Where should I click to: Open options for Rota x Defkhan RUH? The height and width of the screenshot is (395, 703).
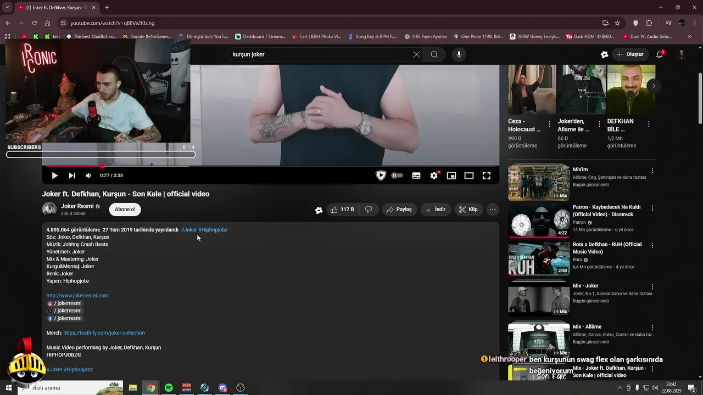[652, 245]
